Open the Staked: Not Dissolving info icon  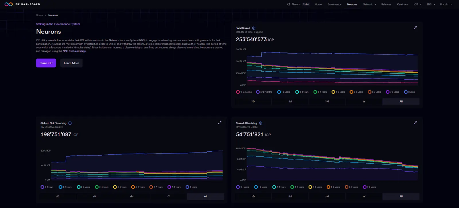[70, 123]
